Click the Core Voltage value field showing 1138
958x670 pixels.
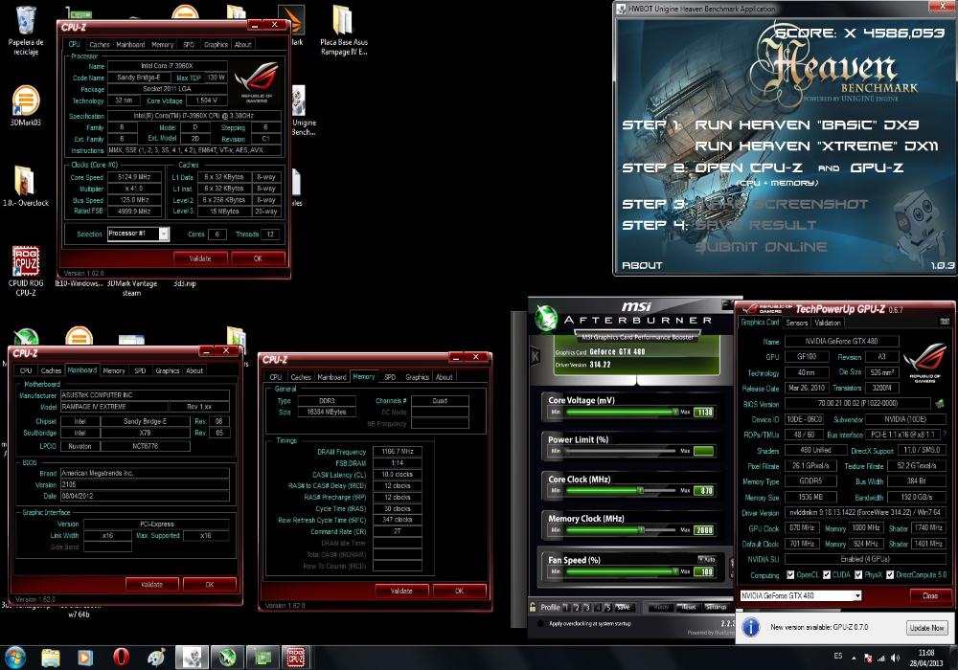point(704,412)
